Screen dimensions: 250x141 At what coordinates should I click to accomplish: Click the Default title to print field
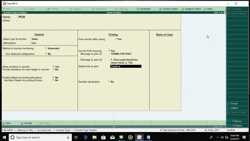tap(126, 66)
